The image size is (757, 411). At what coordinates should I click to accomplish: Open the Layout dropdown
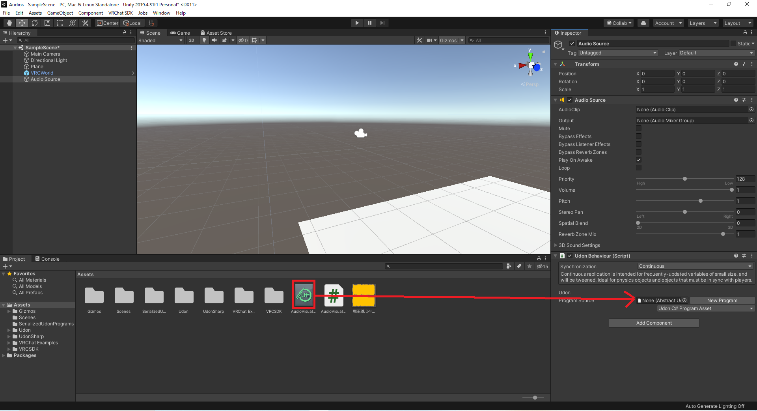click(738, 23)
